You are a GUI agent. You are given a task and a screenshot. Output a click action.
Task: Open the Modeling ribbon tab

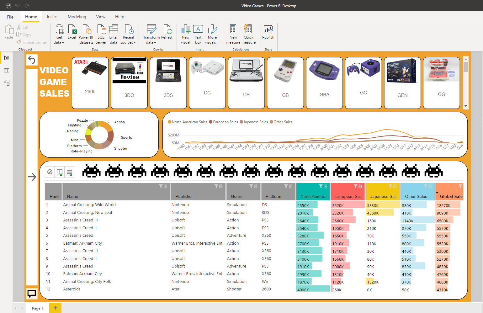pyautogui.click(x=77, y=17)
